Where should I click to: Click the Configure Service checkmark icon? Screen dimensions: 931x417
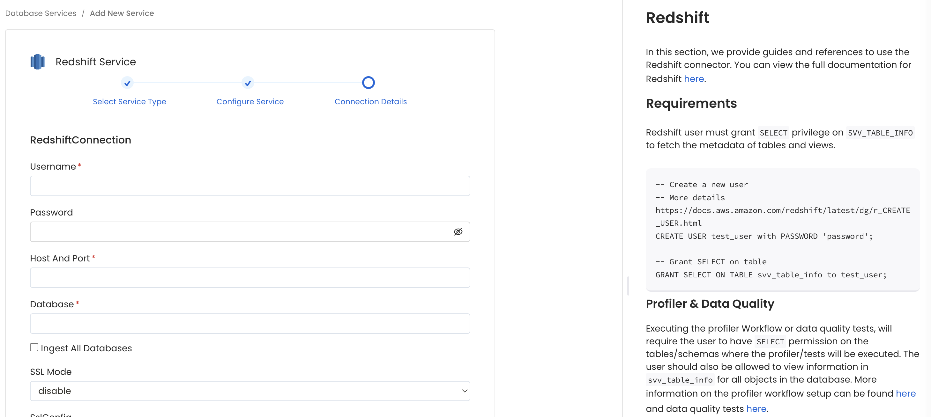point(248,83)
